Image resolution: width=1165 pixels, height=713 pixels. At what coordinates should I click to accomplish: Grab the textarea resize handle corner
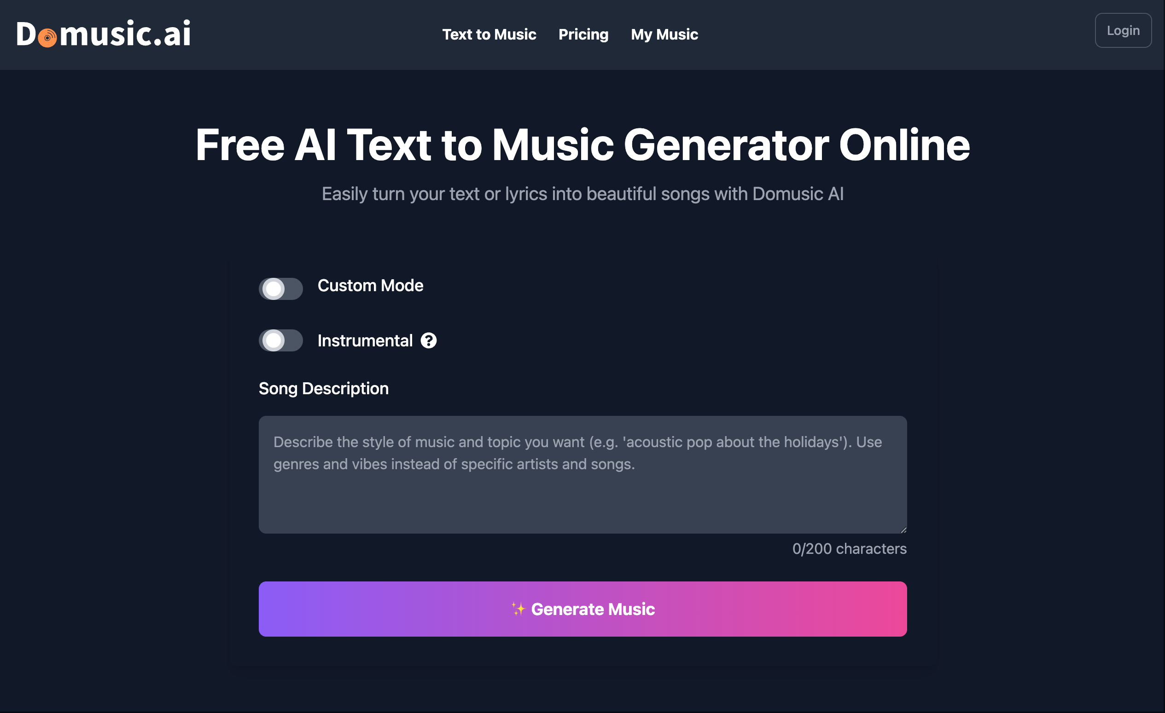point(903,530)
